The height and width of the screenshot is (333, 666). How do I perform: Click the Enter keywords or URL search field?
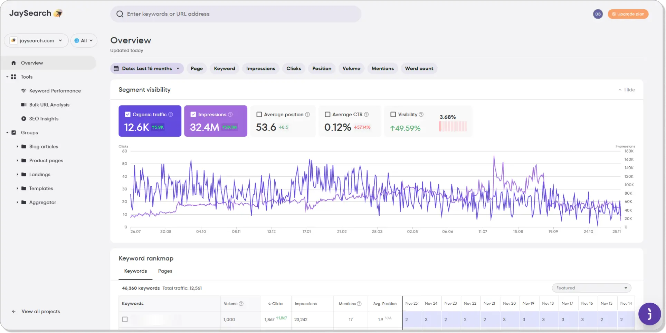(x=236, y=14)
